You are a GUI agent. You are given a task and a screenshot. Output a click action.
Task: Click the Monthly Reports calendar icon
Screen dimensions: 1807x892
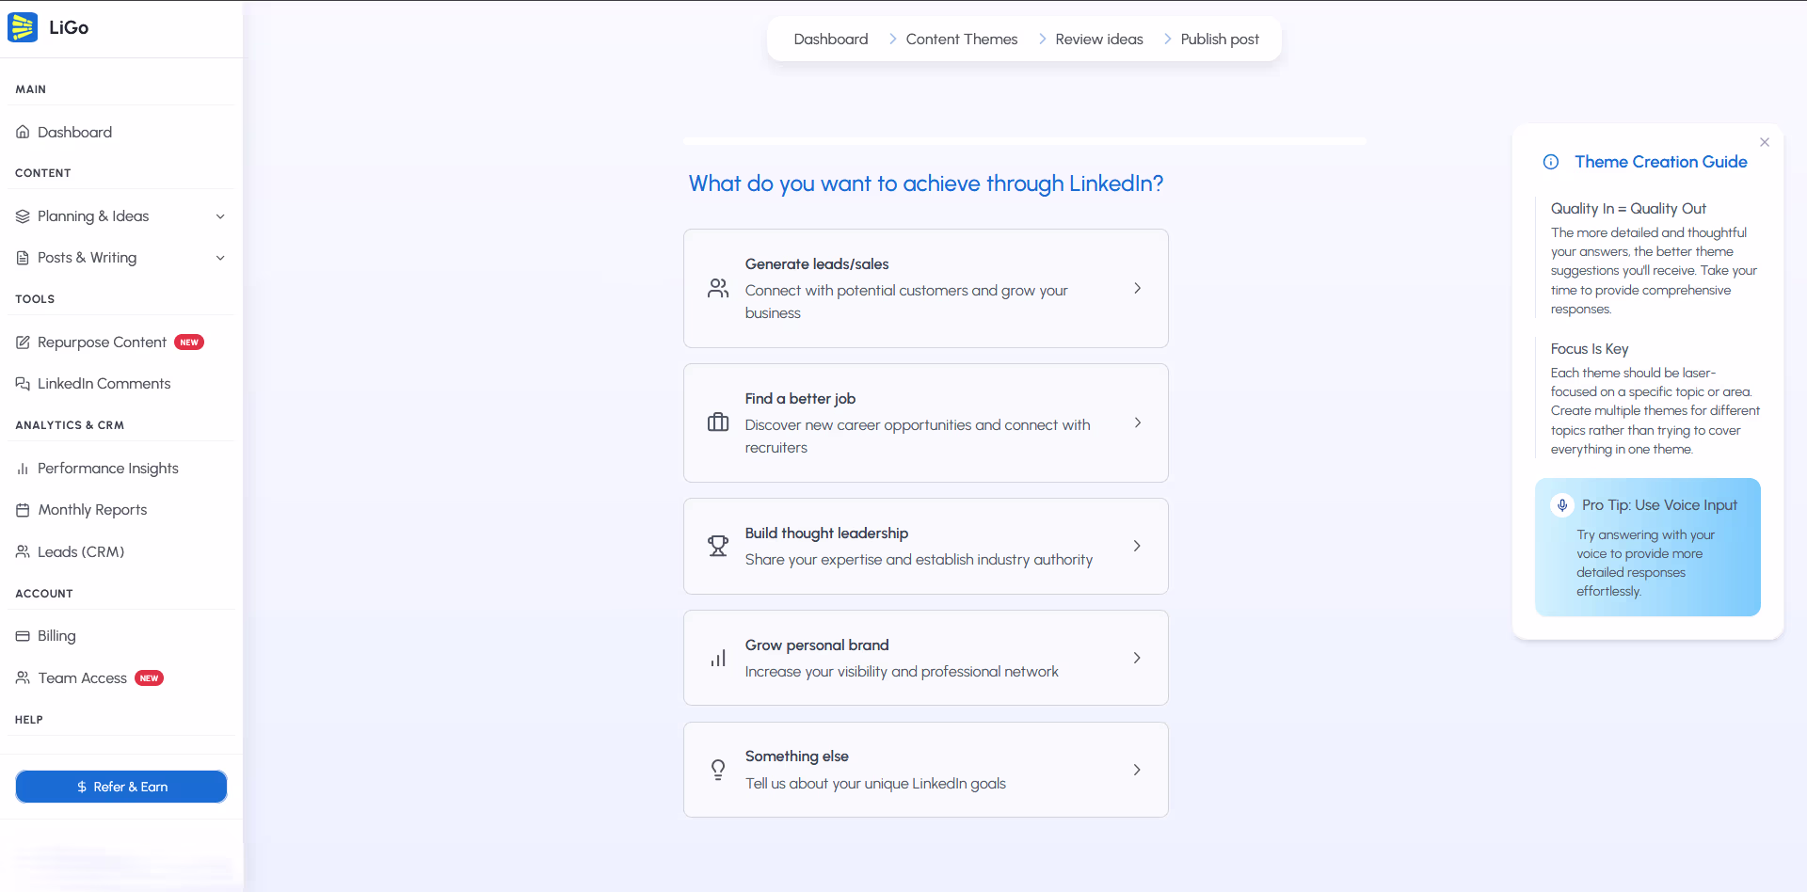[23, 510]
